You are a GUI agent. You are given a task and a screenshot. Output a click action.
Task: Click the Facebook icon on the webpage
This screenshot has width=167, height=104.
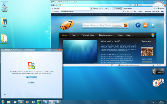(x=138, y=25)
